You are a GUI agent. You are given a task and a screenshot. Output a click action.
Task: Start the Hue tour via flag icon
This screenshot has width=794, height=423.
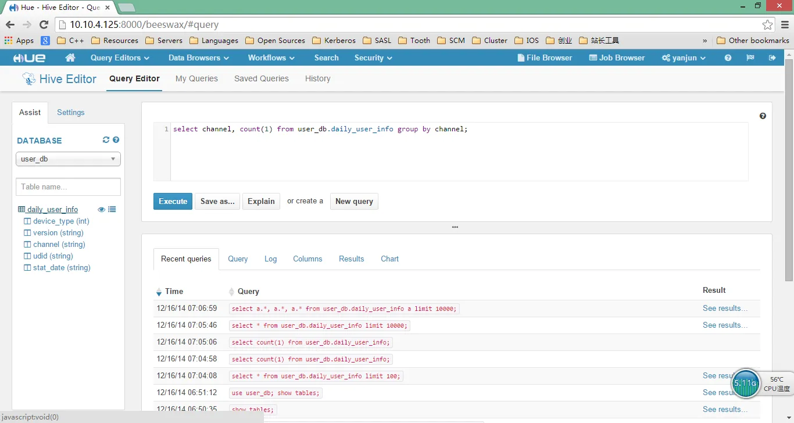pos(750,58)
